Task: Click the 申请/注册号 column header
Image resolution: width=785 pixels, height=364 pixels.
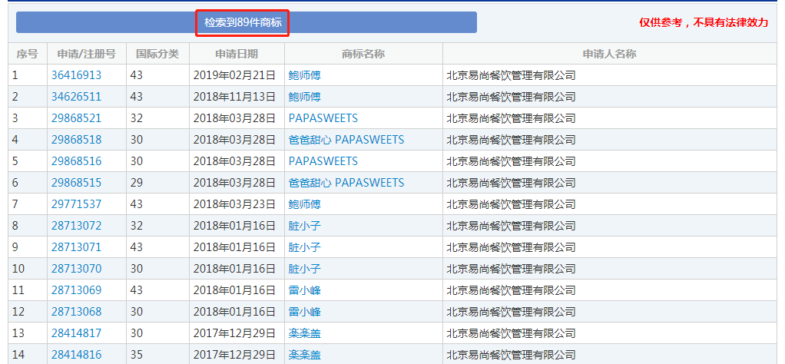Action: pos(87,54)
